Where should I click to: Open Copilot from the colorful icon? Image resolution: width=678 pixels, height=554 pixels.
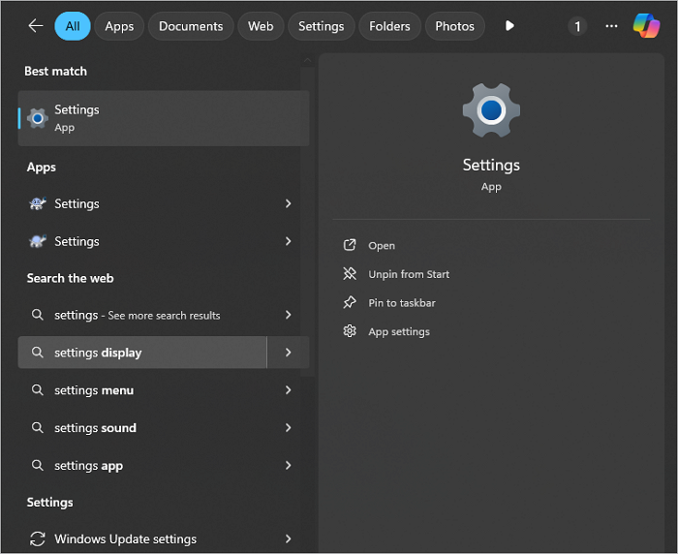tap(646, 26)
